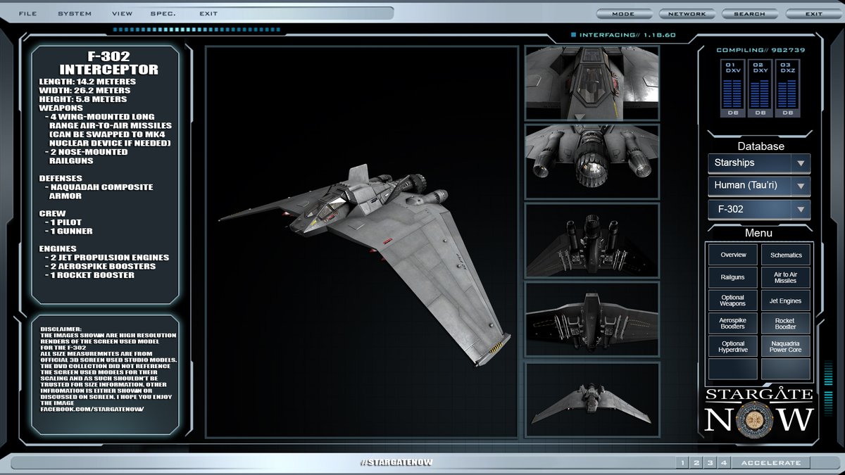Open the Railguns menu tile

point(732,277)
